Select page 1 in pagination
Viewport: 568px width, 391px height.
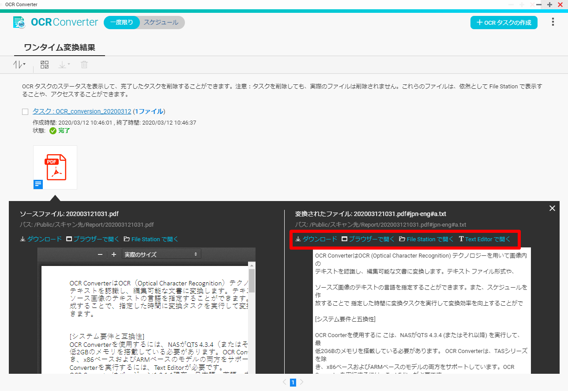[x=293, y=382]
